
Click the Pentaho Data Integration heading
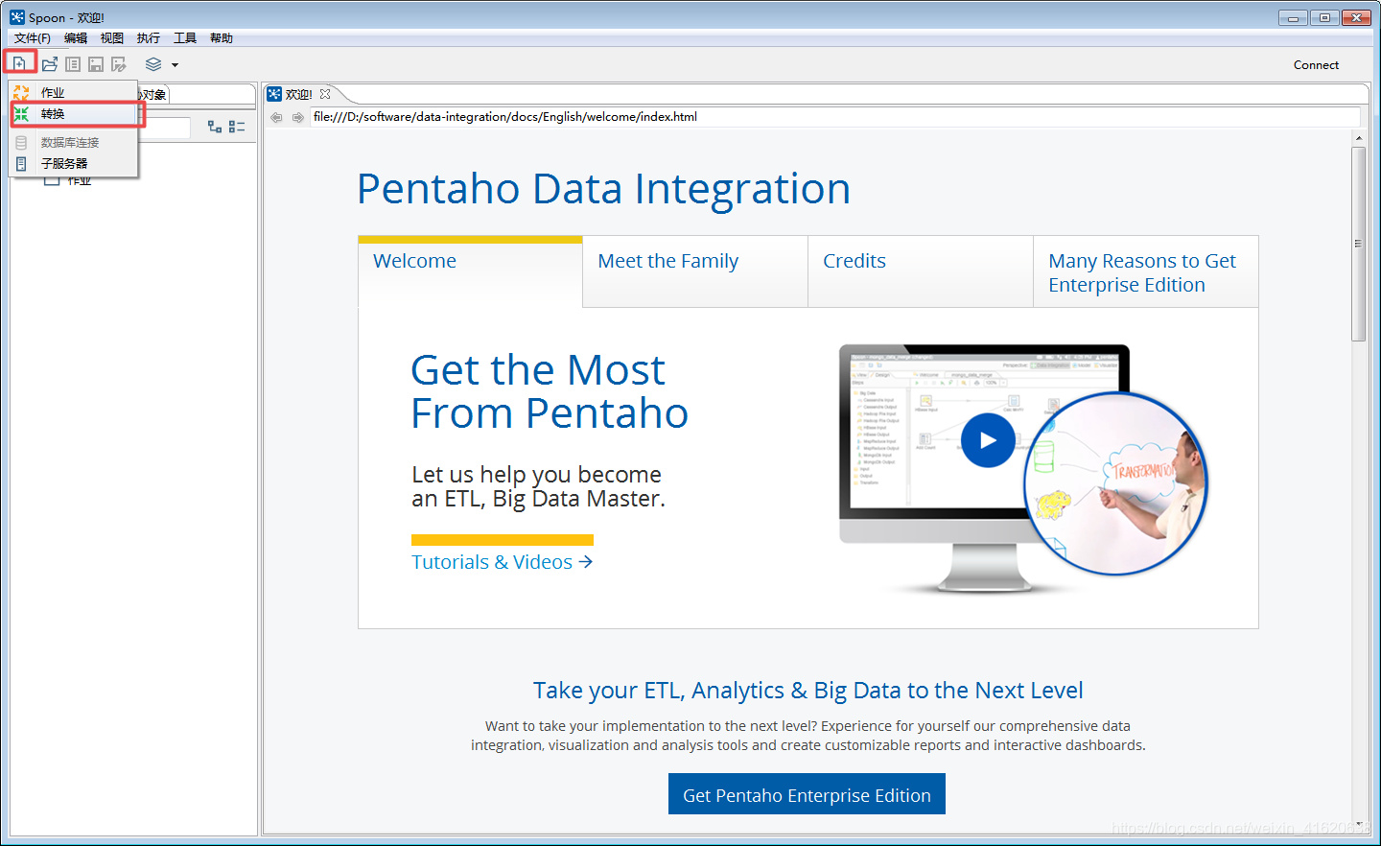tap(603, 189)
